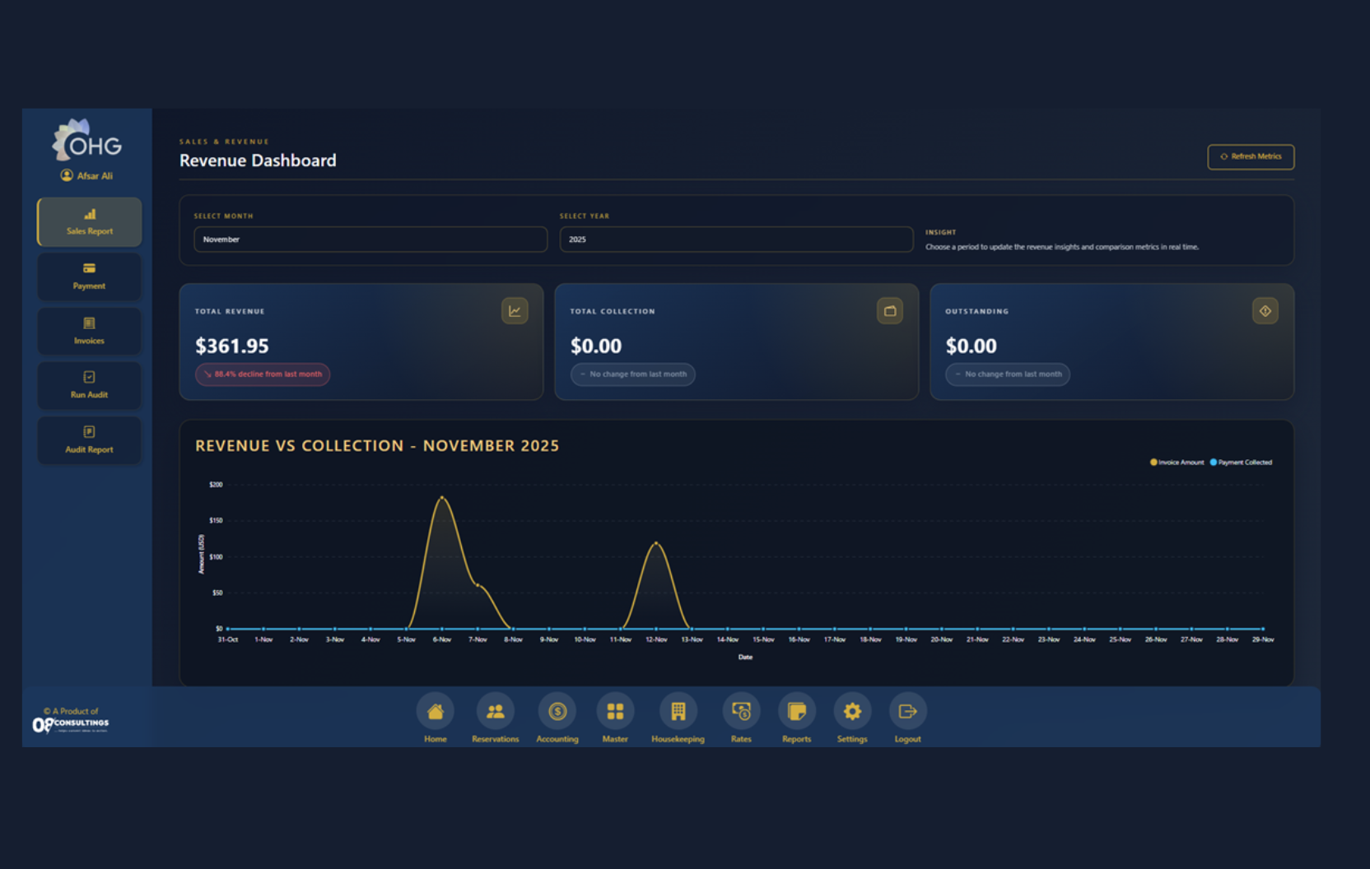Click the Logout icon

[x=907, y=712]
